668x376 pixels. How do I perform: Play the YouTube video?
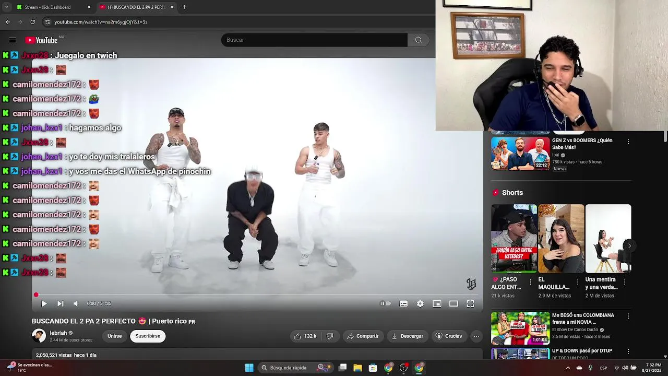[44, 303]
